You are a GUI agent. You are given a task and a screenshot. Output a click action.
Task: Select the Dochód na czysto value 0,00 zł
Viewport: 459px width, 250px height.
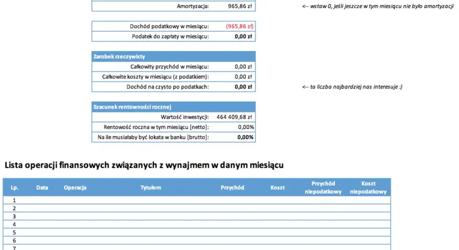click(x=243, y=87)
